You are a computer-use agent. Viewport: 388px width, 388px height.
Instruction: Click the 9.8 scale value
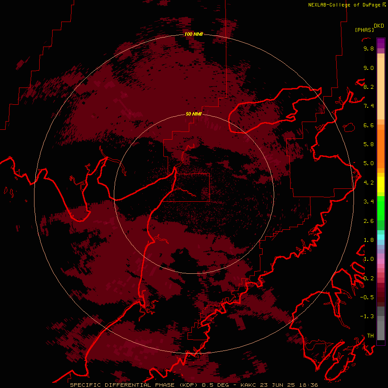pyautogui.click(x=369, y=48)
